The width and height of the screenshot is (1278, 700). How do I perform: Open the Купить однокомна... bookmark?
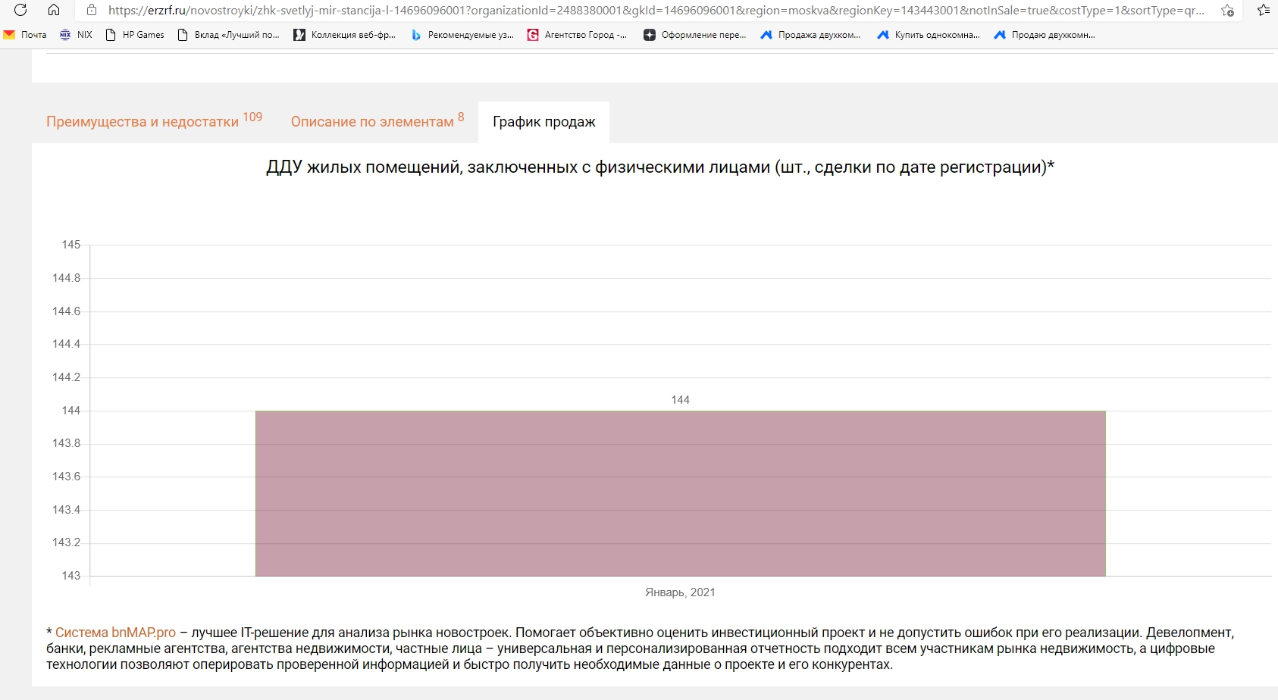tap(929, 35)
